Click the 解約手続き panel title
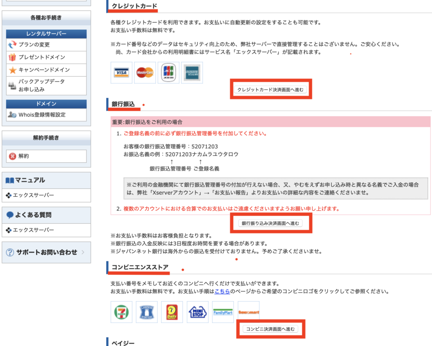The image size is (432, 346). pyautogui.click(x=46, y=138)
